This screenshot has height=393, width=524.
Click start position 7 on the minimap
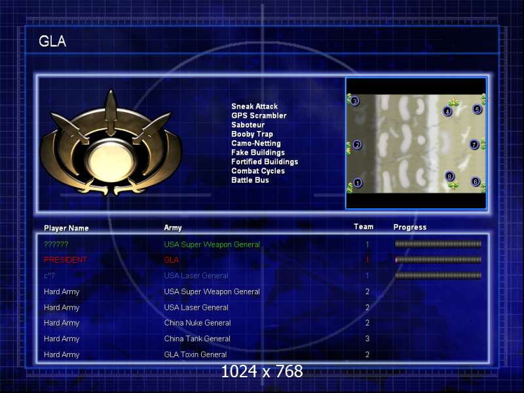pyautogui.click(x=474, y=144)
